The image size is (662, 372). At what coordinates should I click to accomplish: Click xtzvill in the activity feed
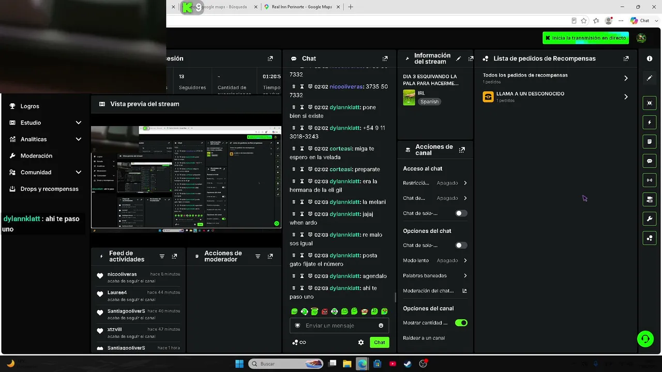click(114, 329)
